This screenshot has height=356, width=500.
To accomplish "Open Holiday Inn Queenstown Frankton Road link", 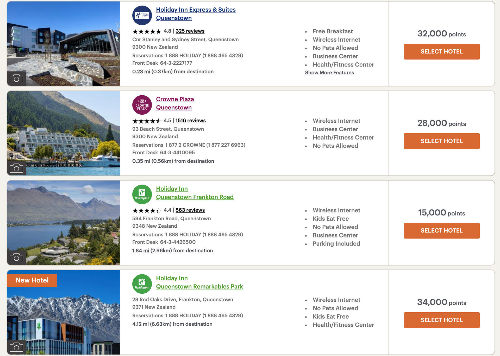I will pyautogui.click(x=195, y=197).
